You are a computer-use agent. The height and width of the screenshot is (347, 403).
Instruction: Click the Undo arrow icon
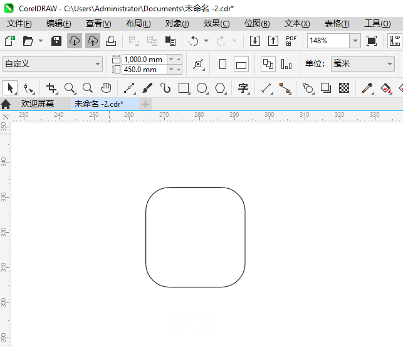(193, 41)
